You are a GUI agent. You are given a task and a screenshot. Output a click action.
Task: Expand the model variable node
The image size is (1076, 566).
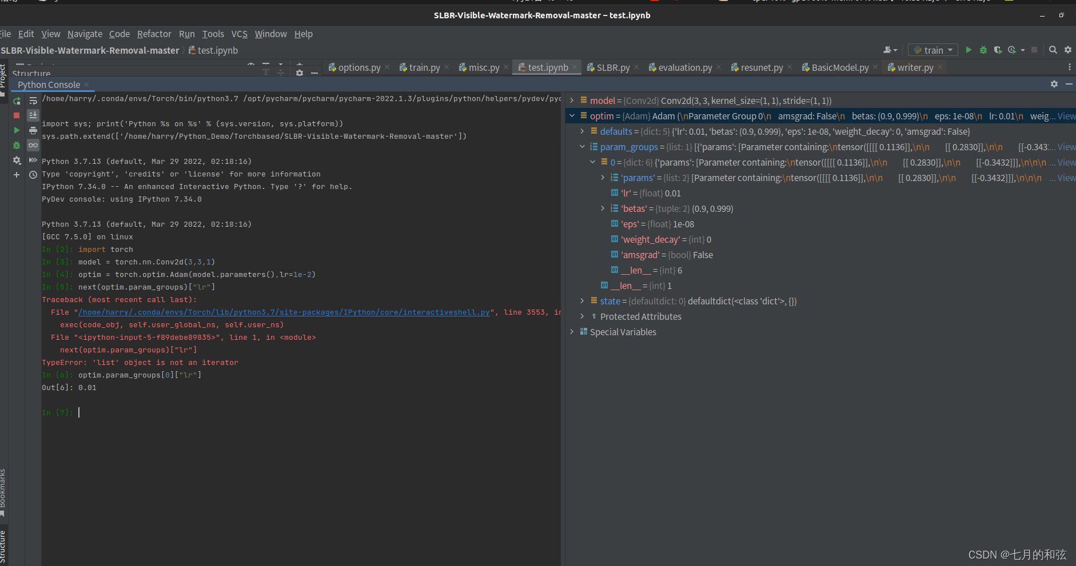572,101
